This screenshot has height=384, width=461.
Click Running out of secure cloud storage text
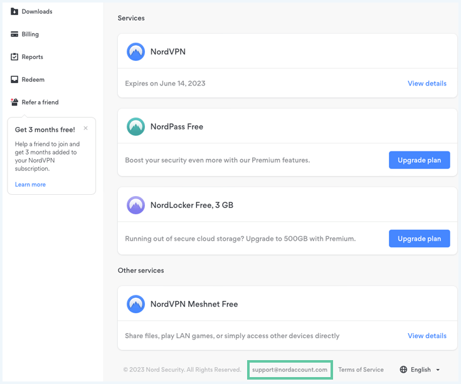click(x=240, y=238)
